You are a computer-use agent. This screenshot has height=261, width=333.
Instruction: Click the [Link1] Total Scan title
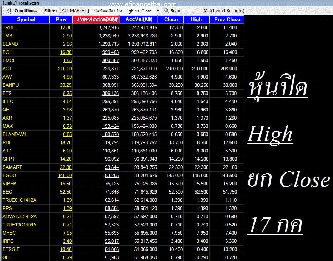pos(21,3)
